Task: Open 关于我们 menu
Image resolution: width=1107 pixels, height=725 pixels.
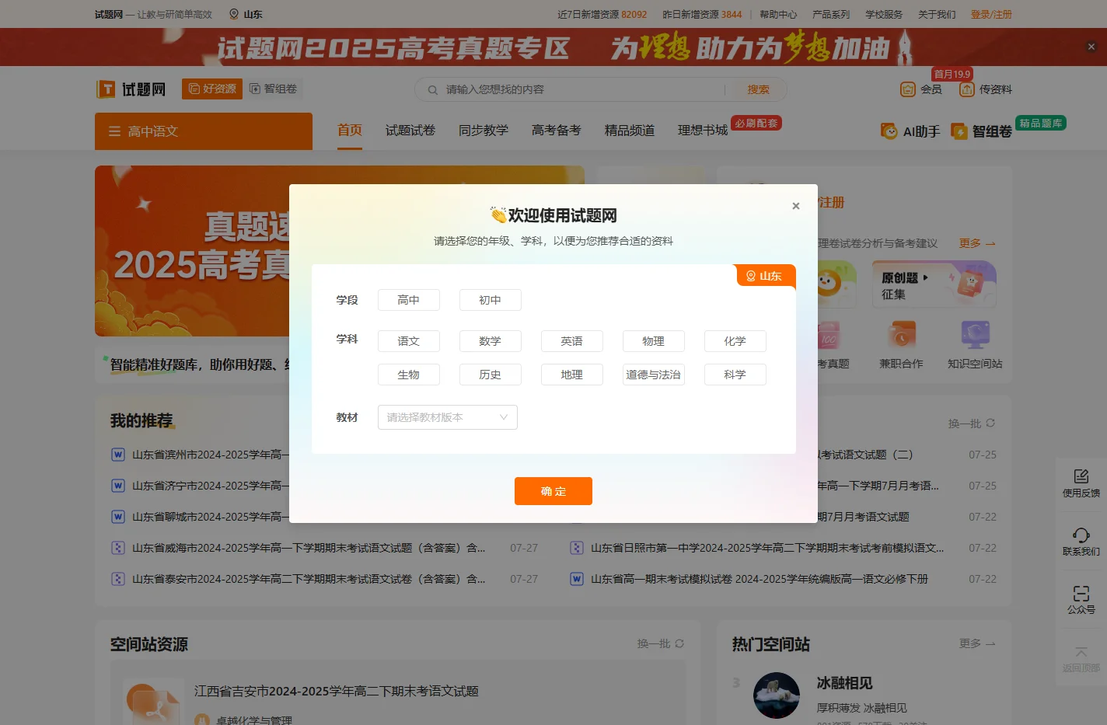Action: coord(937,14)
